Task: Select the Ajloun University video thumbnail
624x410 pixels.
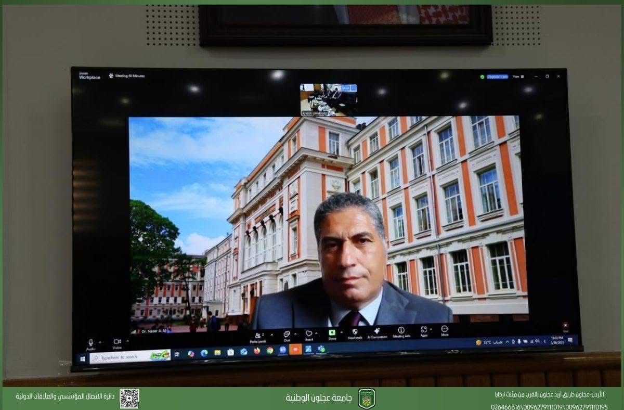Action: 329,99
